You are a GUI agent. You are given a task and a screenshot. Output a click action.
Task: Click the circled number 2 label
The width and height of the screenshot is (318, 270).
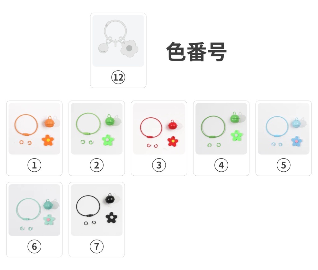[x=97, y=165]
